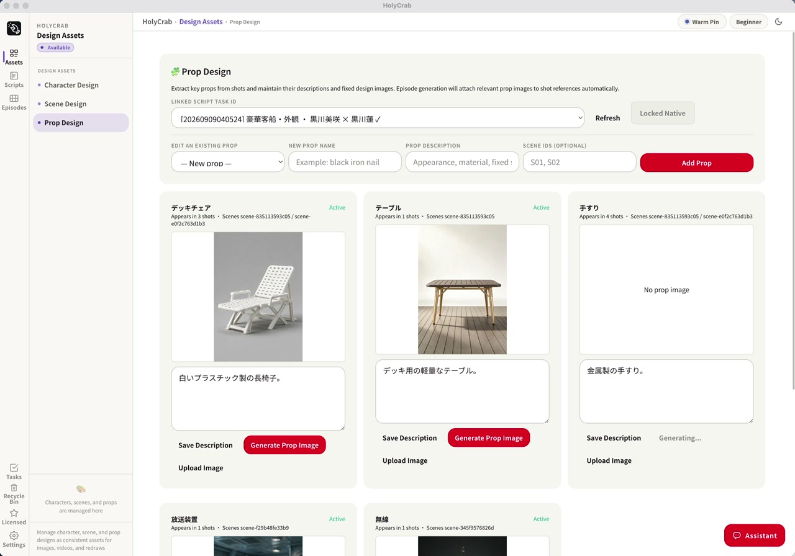Focus the Scene IDs optional field

pos(579,162)
